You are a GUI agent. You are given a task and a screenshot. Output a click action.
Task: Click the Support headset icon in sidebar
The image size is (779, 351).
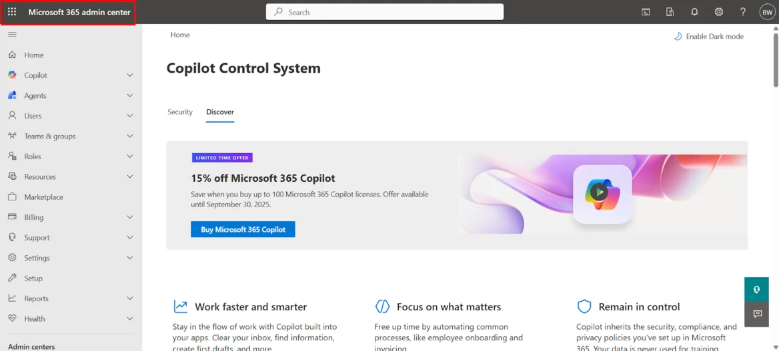pos(13,238)
